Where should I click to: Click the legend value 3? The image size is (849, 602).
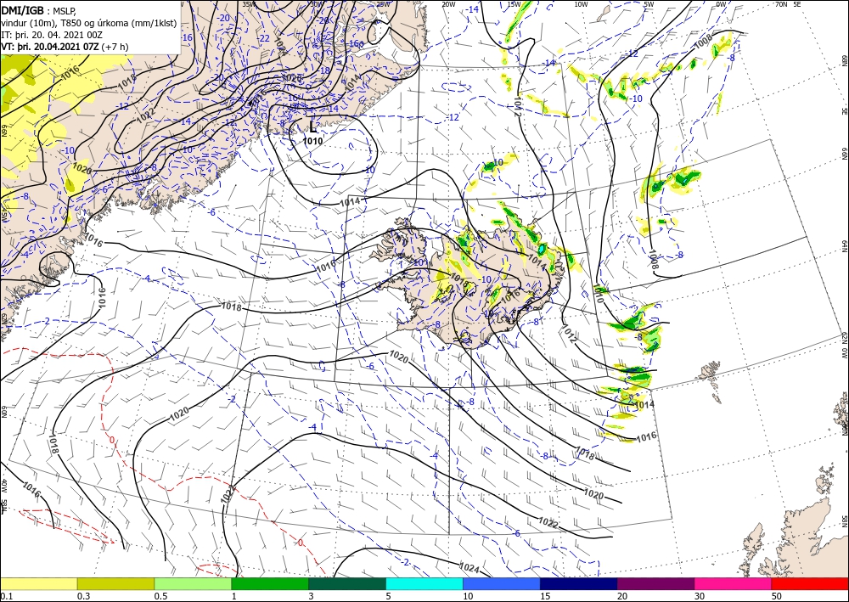tap(312, 596)
